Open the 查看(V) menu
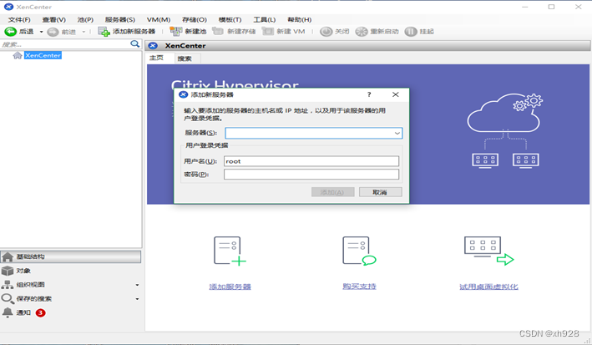This screenshot has height=345, width=592. point(54,20)
